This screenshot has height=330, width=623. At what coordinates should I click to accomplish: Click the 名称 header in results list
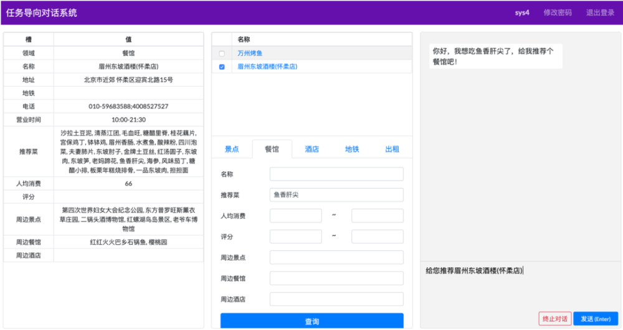(x=244, y=39)
